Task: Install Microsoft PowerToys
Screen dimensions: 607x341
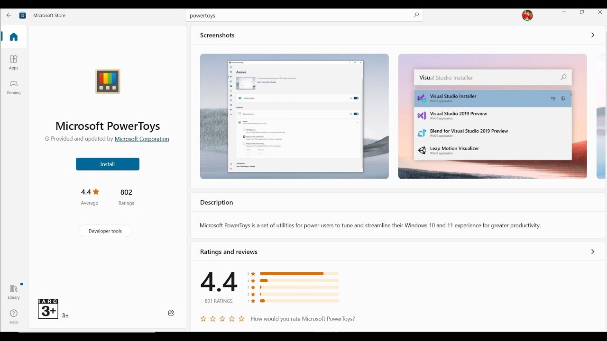Action: point(108,164)
